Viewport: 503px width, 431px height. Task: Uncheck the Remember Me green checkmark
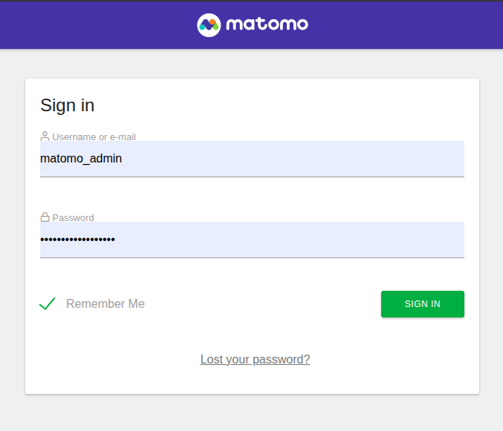click(x=48, y=303)
